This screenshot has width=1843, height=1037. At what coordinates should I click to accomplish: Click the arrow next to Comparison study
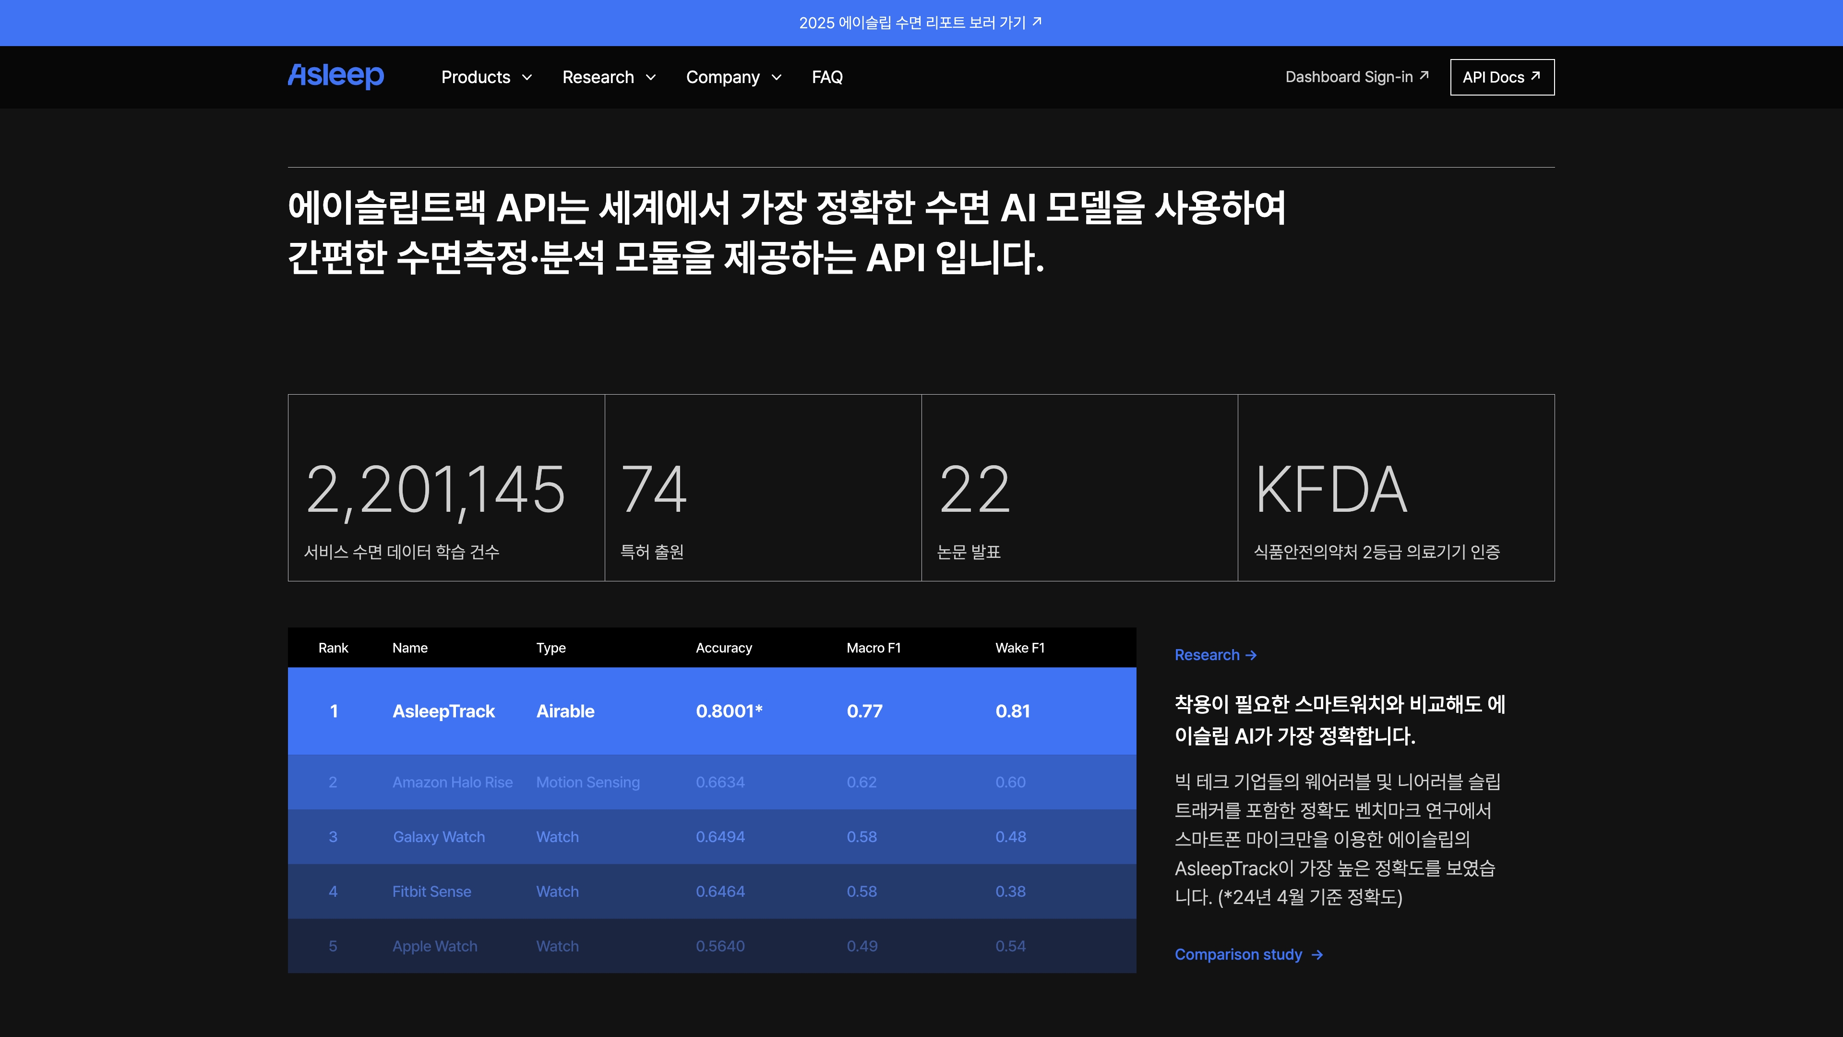pyautogui.click(x=1317, y=955)
